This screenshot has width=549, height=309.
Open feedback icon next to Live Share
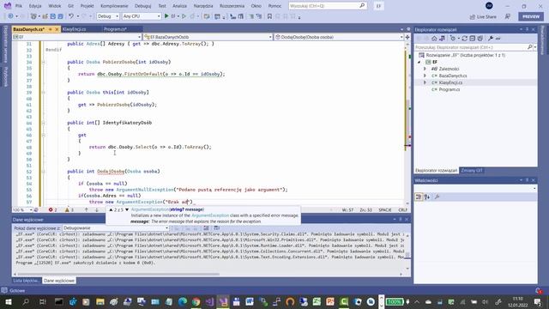pos(508,16)
